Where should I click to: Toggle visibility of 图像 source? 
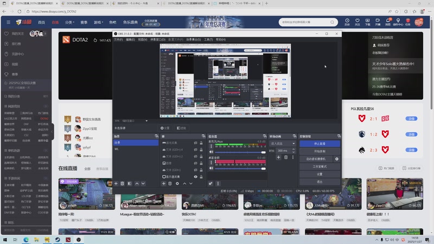coord(195,163)
